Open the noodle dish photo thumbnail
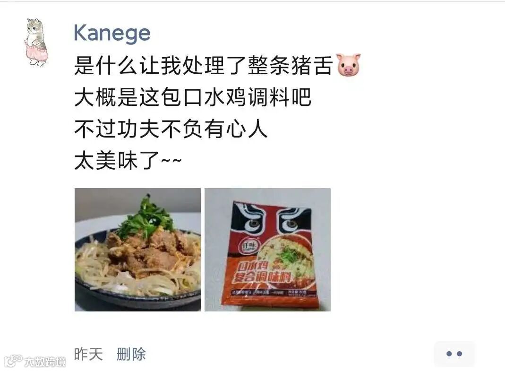This screenshot has height=371, width=505. [x=137, y=250]
